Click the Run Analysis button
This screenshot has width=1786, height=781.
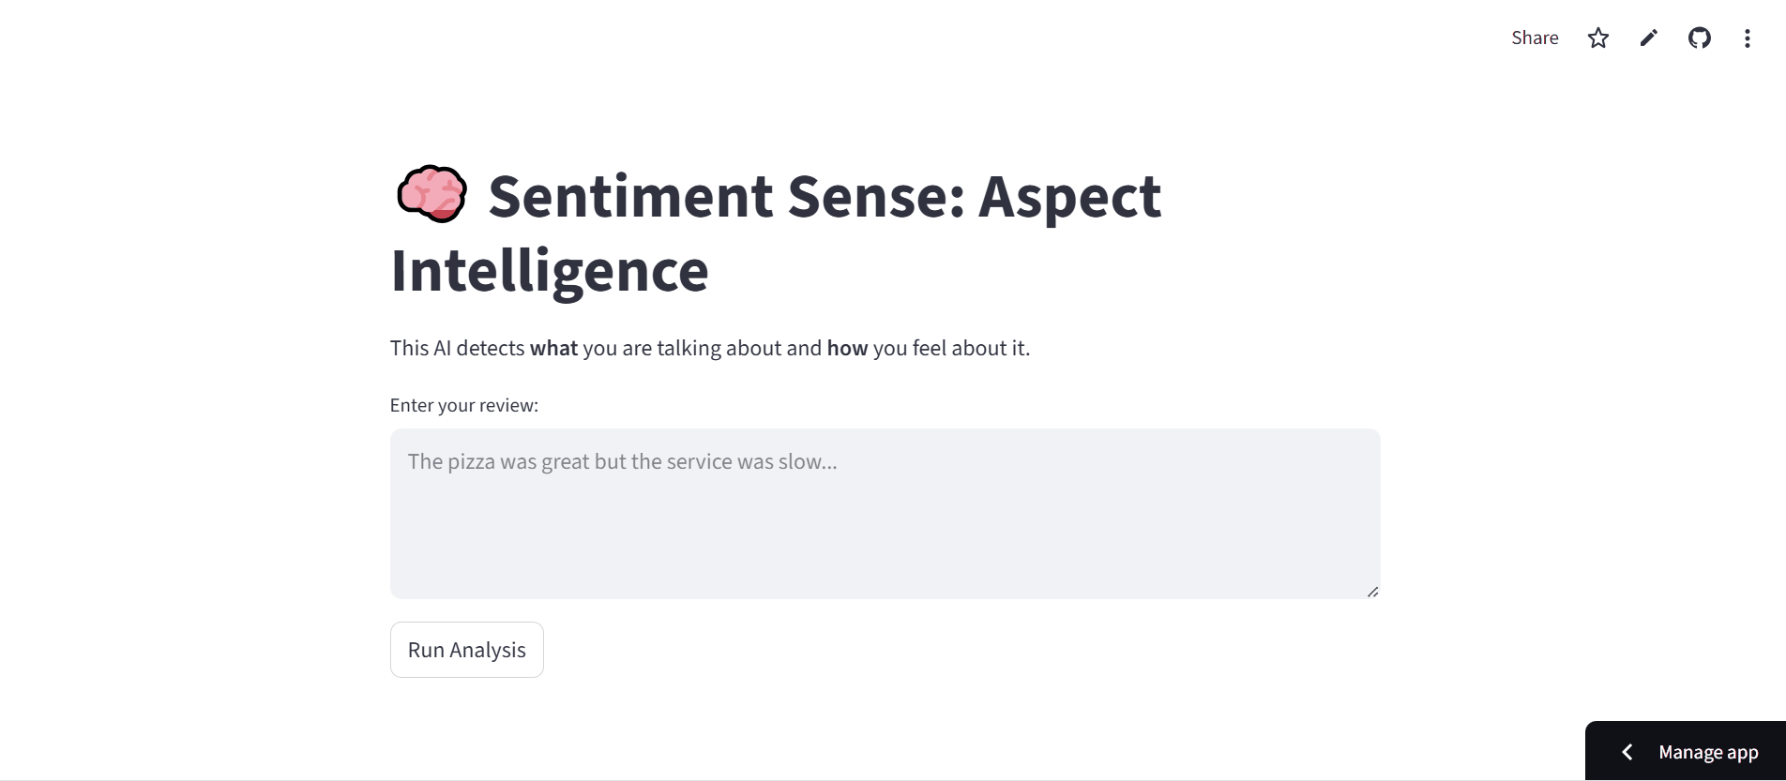pyautogui.click(x=467, y=650)
